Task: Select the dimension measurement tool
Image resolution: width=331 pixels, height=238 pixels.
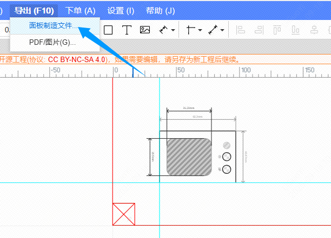Action: 163,30
